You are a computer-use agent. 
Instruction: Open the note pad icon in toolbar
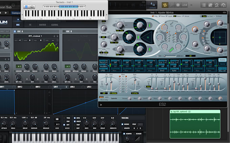click(x=211, y=5)
